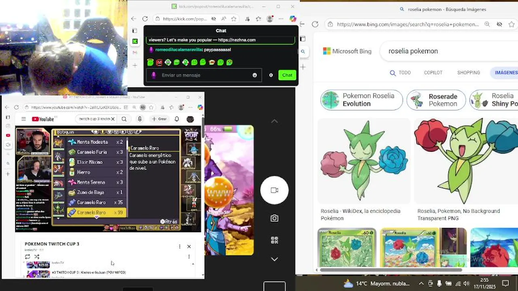518x291 pixels.
Task: Play '#3 TWITCH CUP 3 | Knekro e IlloJuan' video
Action: (x=89, y=272)
